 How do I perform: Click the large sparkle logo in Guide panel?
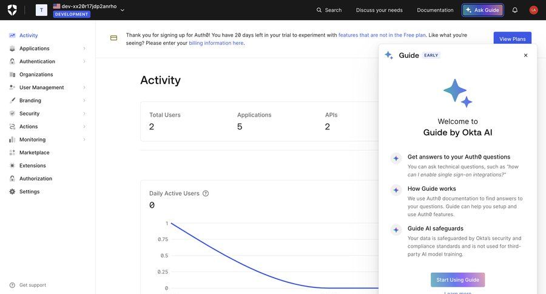[457, 93]
